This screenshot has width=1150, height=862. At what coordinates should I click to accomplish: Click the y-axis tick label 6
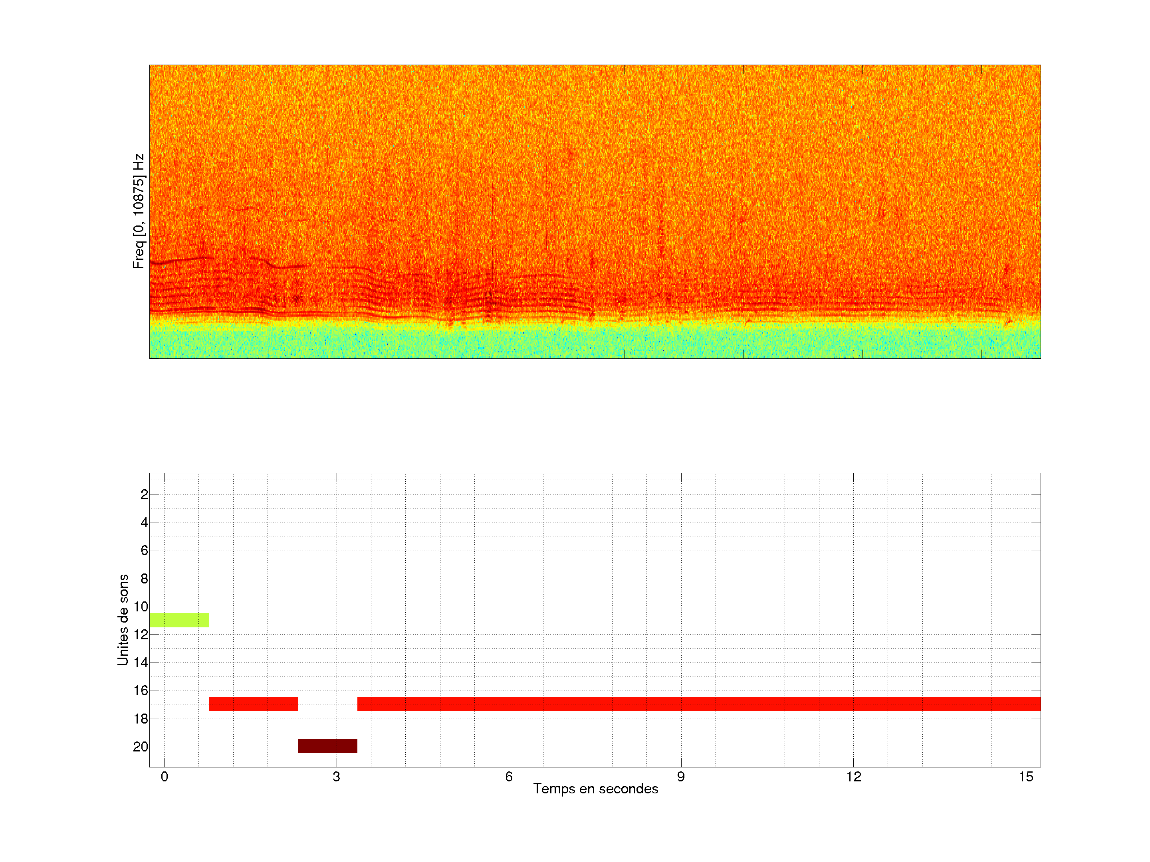point(144,550)
